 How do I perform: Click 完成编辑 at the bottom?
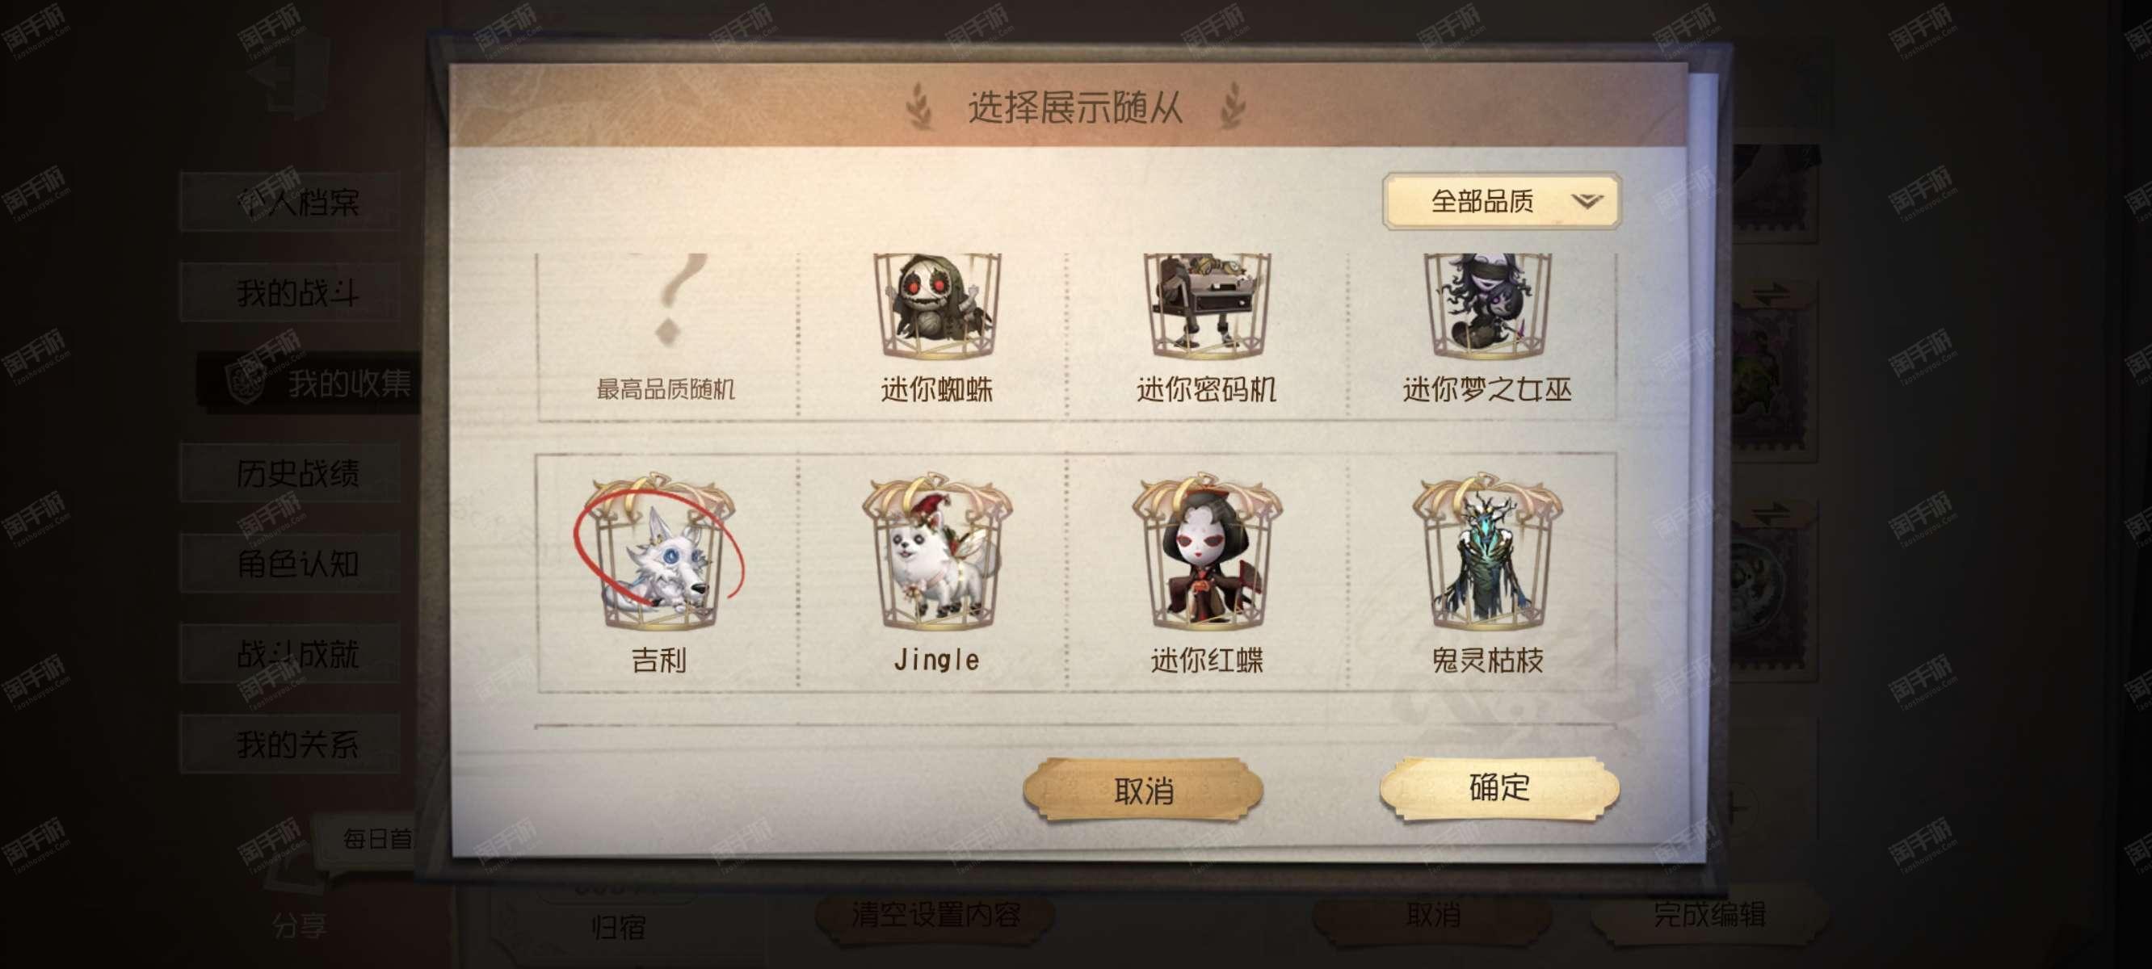click(x=1709, y=916)
